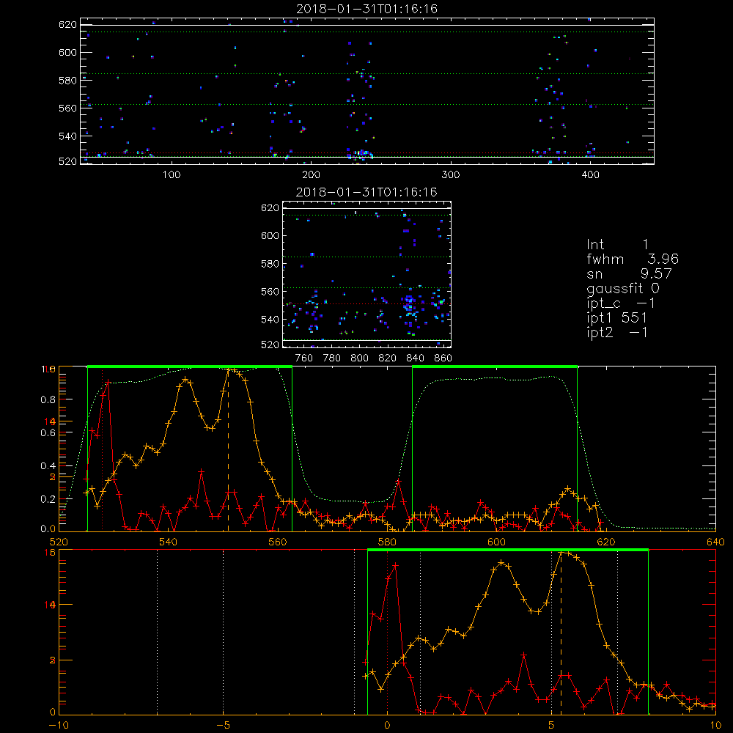This screenshot has width=733, height=733.
Task: Click the red dotted vertical line at zero in the bottom plot
Action: (x=387, y=631)
